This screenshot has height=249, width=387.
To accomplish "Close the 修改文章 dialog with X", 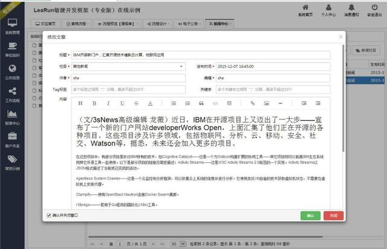I will 340,37.
